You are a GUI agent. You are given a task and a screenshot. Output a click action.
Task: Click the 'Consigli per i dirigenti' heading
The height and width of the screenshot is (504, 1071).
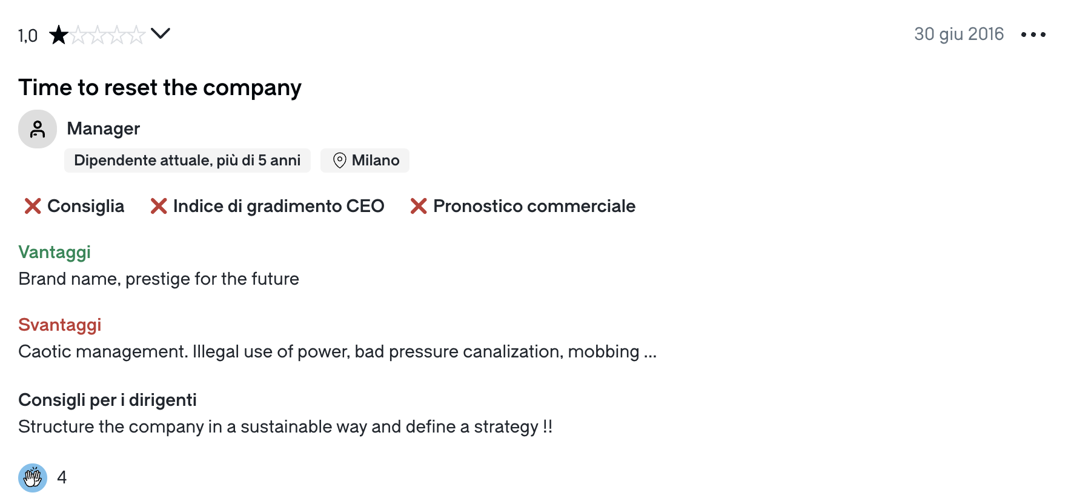pos(107,400)
